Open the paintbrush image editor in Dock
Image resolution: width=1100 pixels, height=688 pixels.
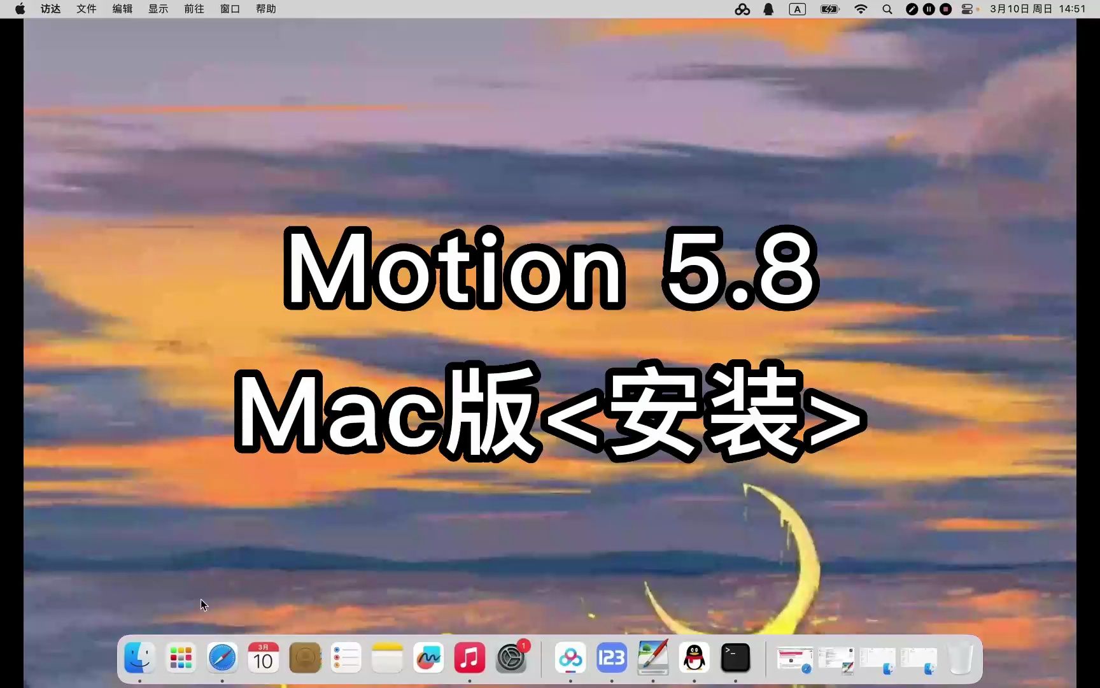[x=653, y=658]
